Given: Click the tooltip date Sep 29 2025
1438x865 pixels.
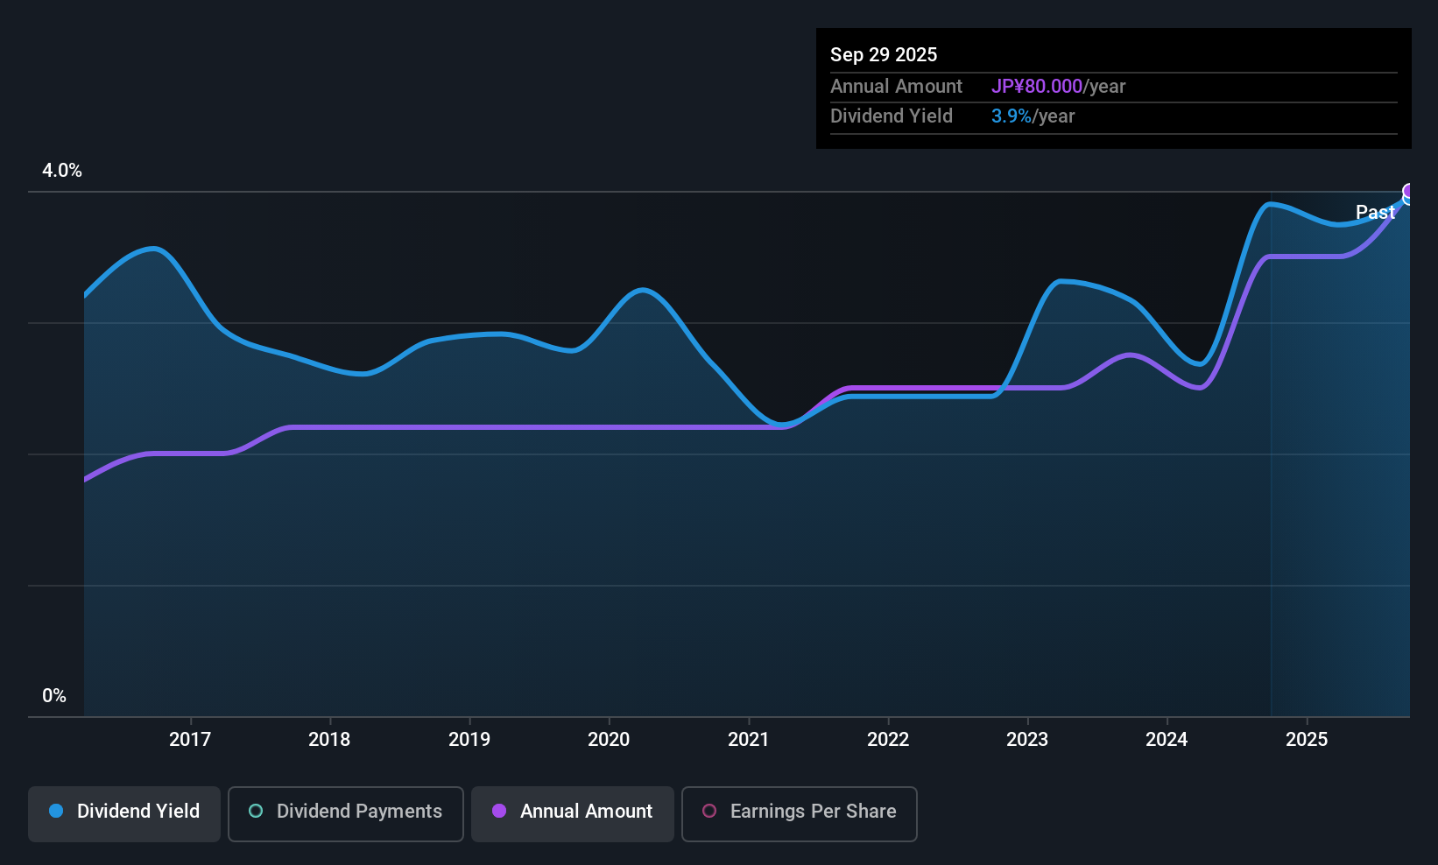Looking at the screenshot, I should click(884, 55).
